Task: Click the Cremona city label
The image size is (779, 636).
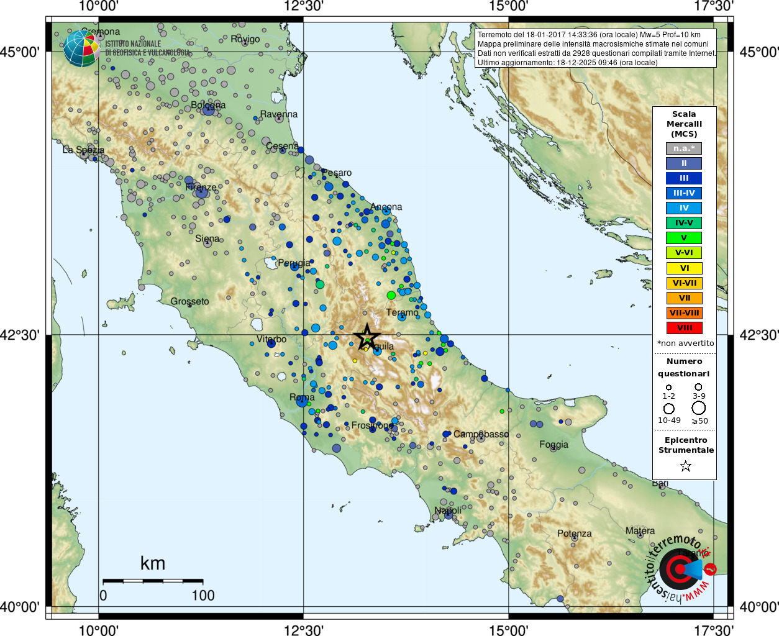Action: click(101, 32)
